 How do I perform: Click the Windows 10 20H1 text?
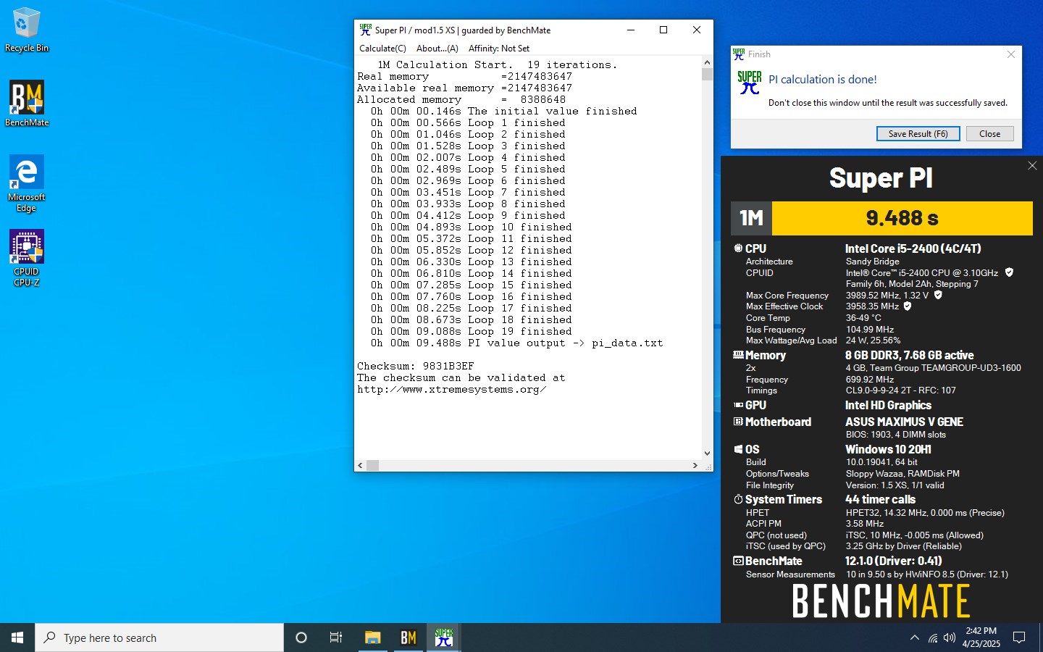coord(888,449)
